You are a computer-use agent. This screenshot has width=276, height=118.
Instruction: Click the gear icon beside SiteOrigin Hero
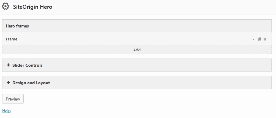coord(5,6)
